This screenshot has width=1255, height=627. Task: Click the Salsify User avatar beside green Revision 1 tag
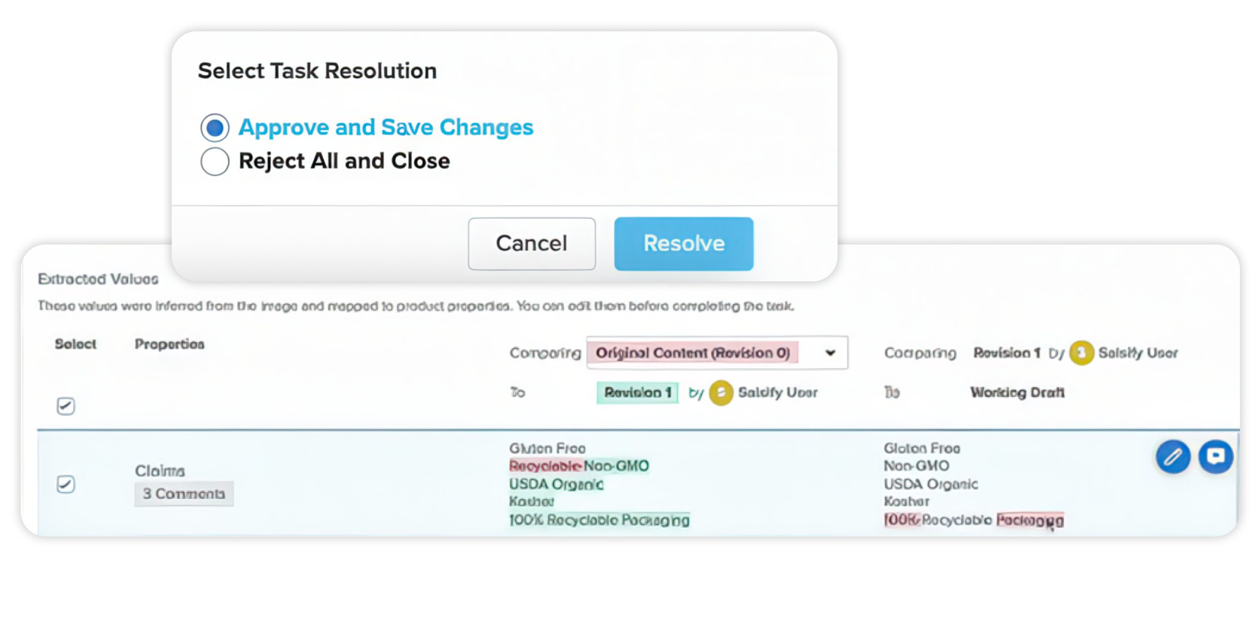pyautogui.click(x=721, y=393)
